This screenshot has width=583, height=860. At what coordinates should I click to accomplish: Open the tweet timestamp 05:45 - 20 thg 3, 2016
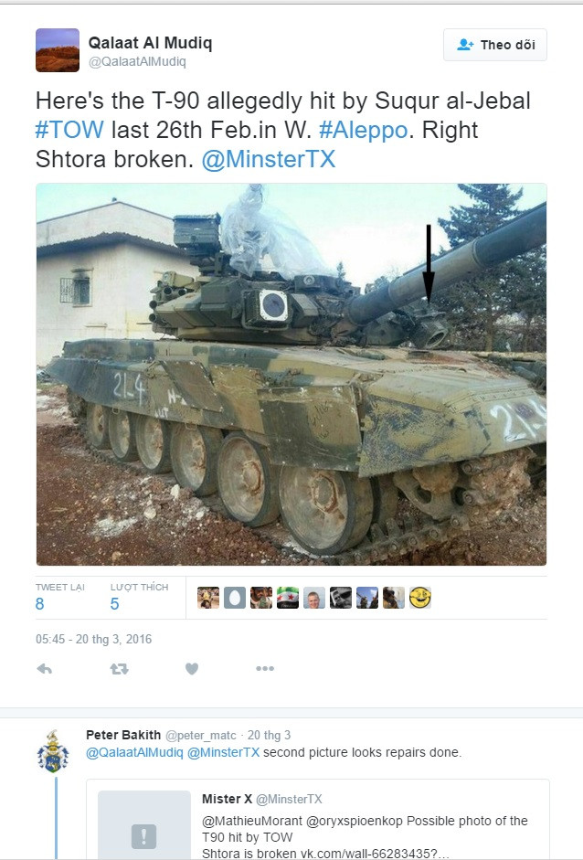[94, 639]
